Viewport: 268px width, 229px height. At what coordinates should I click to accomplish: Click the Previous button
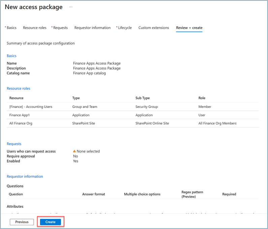pyautogui.click(x=22, y=222)
